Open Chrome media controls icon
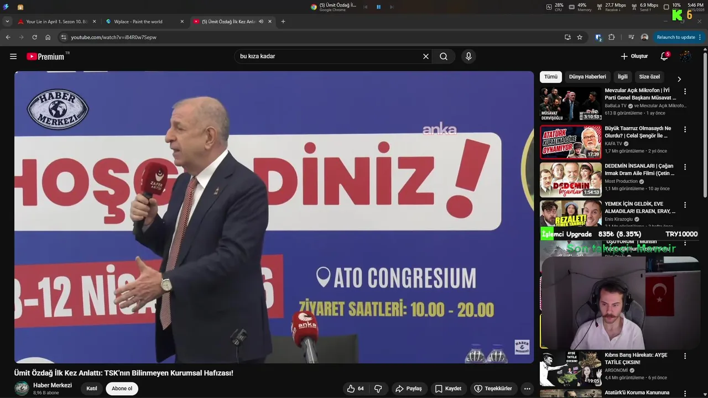708x398 pixels. tap(631, 37)
